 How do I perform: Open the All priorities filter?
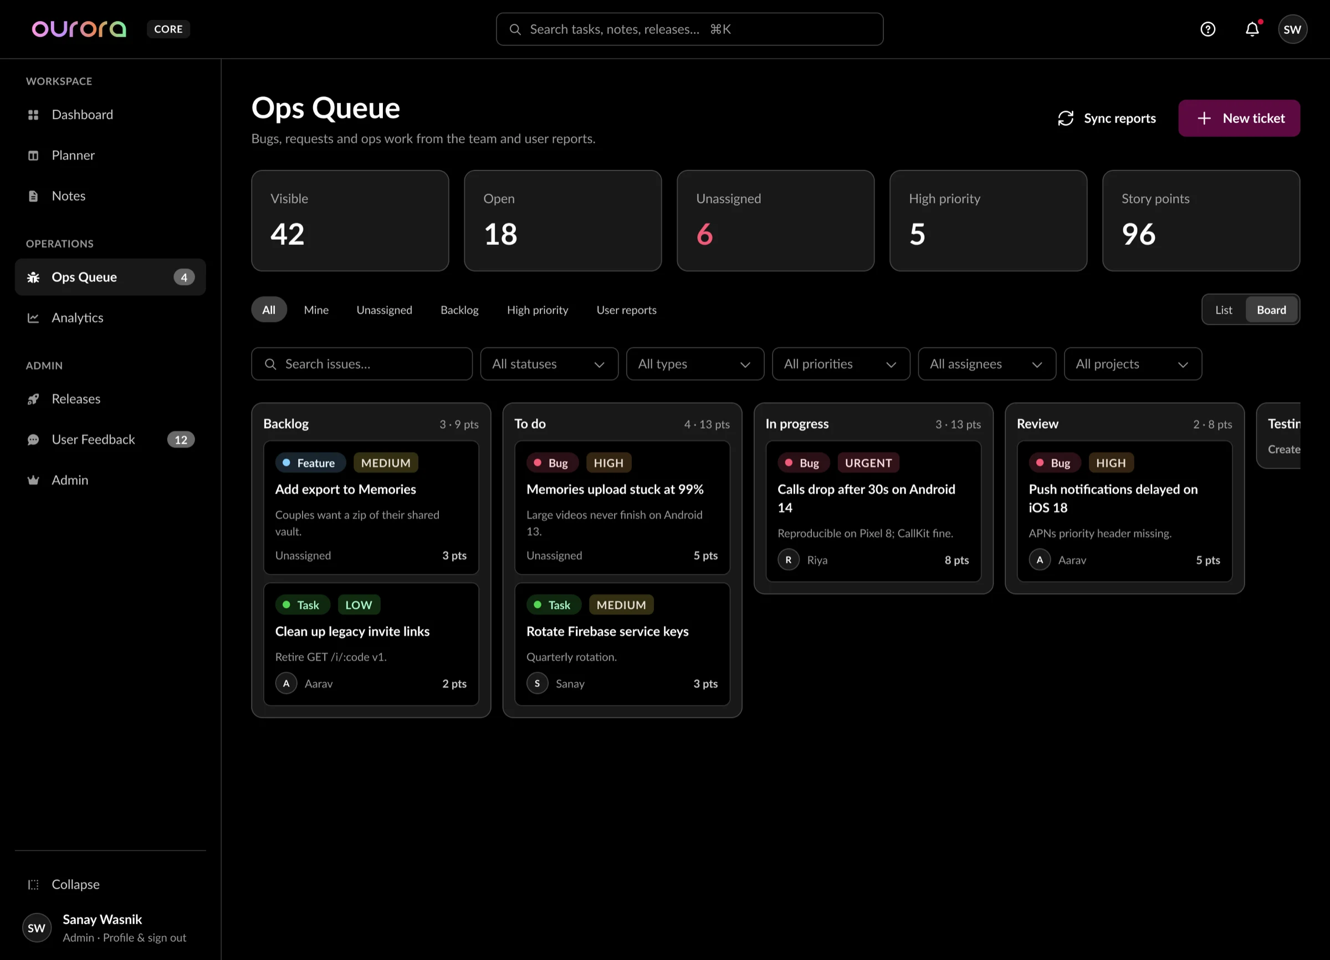tap(841, 364)
